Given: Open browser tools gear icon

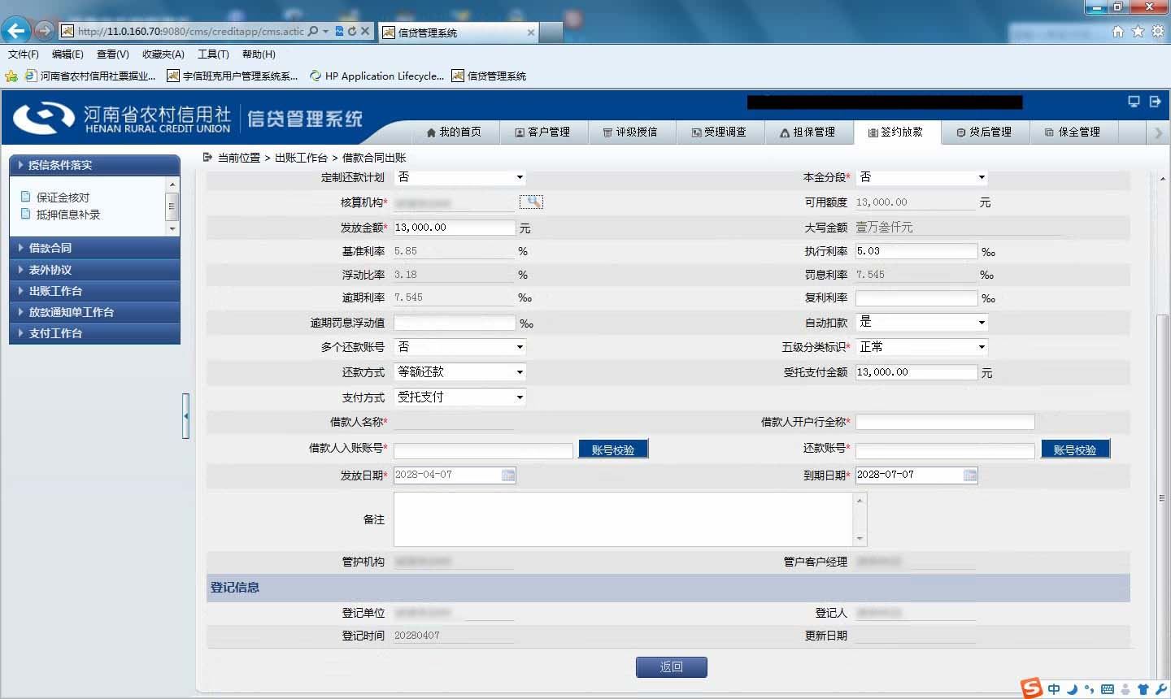Looking at the screenshot, I should tap(1157, 31).
